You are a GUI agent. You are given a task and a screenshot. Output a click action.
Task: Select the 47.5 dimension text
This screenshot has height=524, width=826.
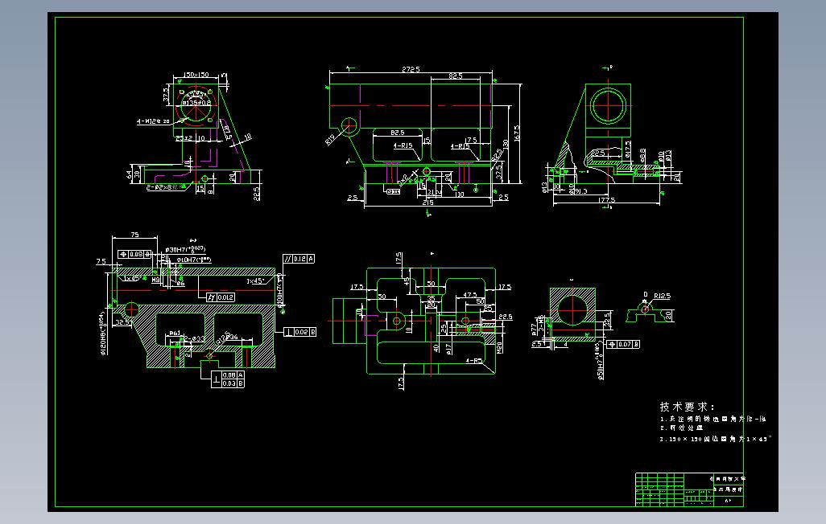pos(470,295)
